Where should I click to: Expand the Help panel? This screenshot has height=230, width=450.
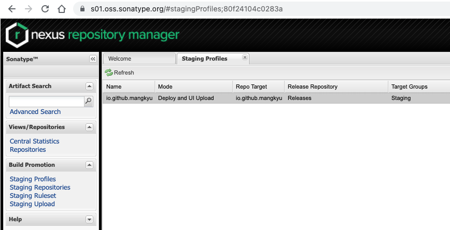89,220
